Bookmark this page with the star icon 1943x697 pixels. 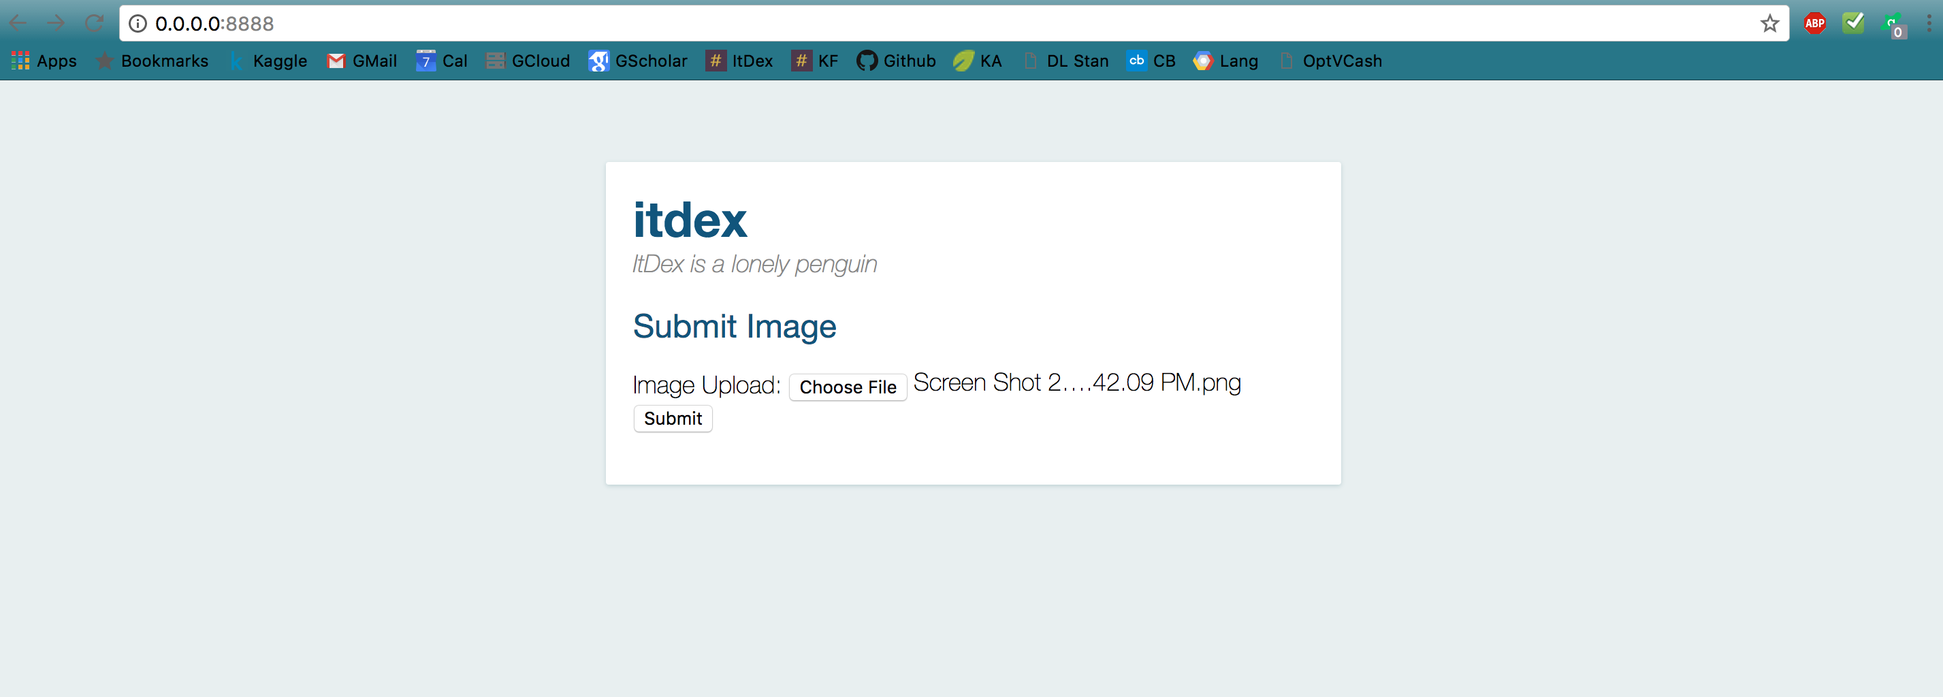tap(1769, 23)
